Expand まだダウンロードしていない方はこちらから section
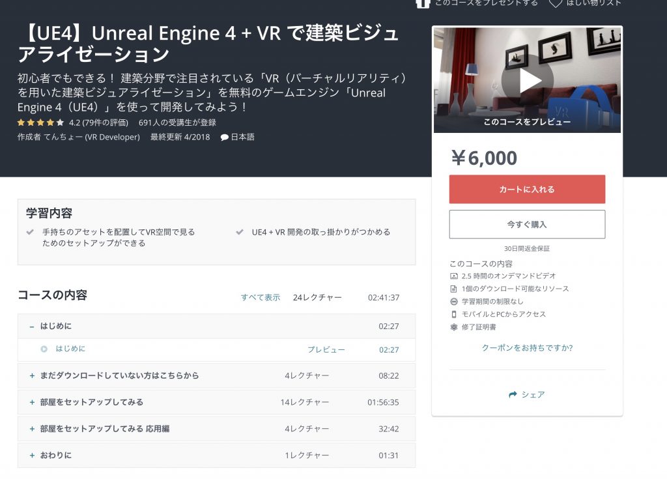This screenshot has height=479, width=667. [x=31, y=375]
